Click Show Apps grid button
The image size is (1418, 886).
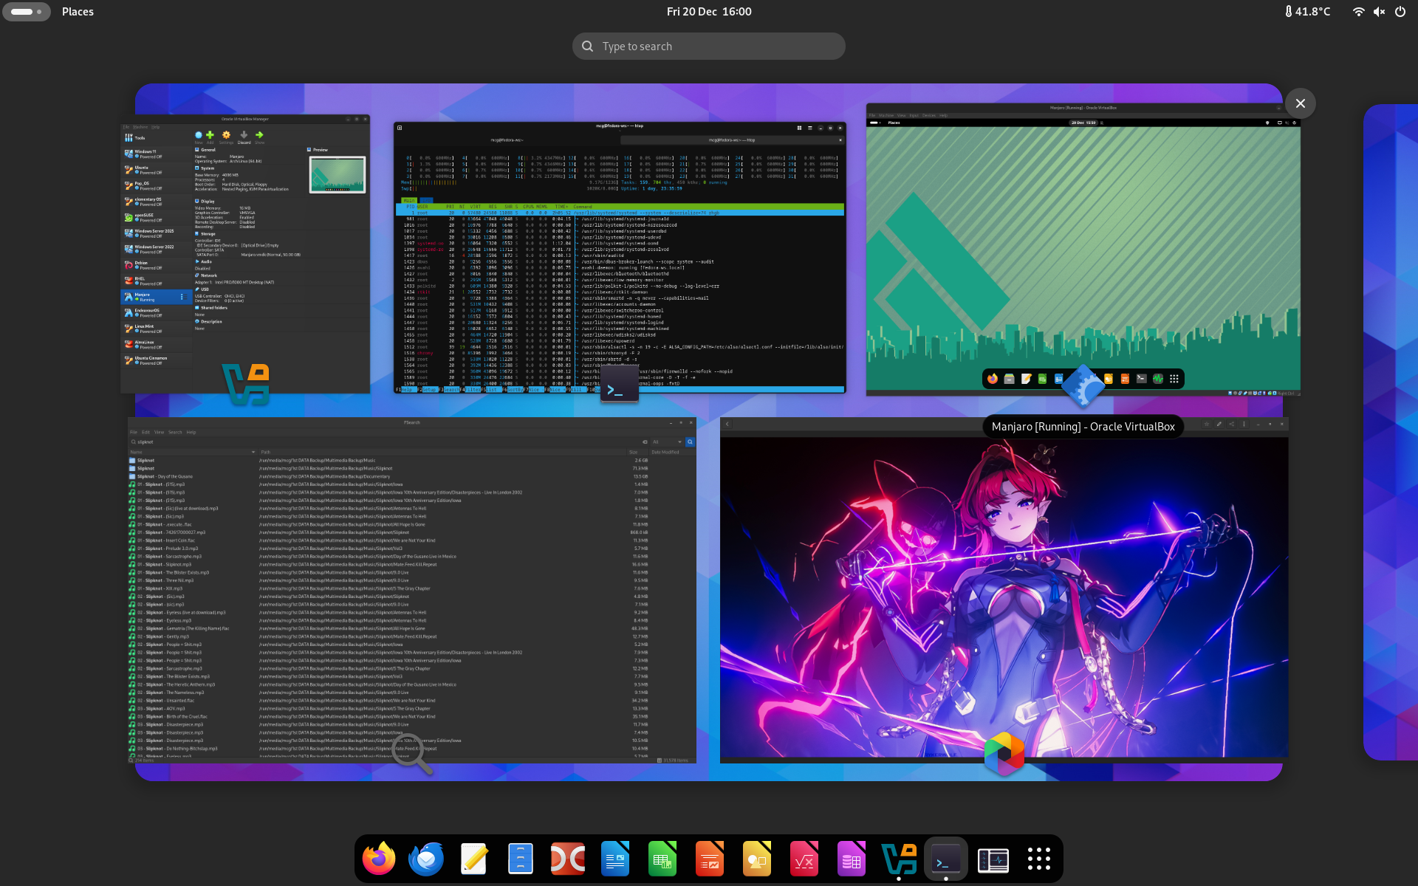(1039, 859)
